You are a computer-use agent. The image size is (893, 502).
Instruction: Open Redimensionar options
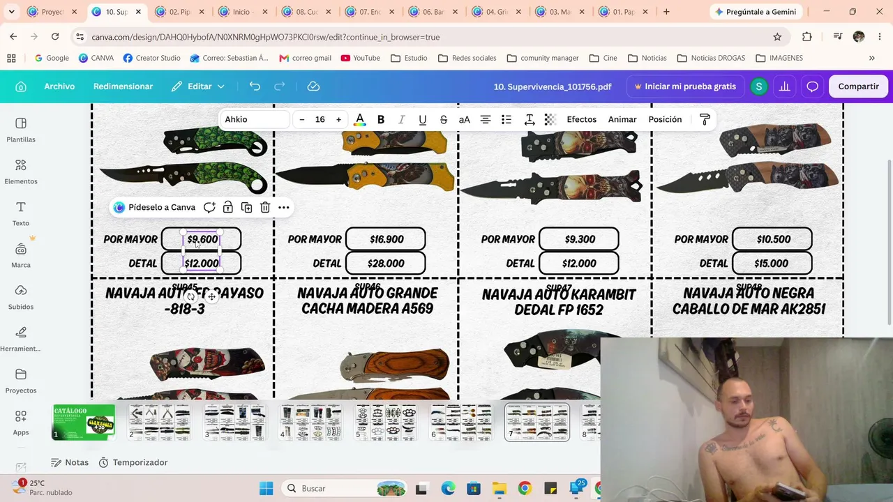pyautogui.click(x=123, y=86)
